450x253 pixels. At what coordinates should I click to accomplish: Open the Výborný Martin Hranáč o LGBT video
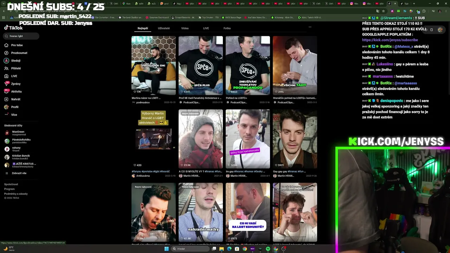coord(154,139)
